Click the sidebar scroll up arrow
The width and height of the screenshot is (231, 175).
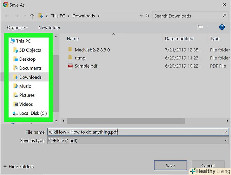tap(56, 37)
